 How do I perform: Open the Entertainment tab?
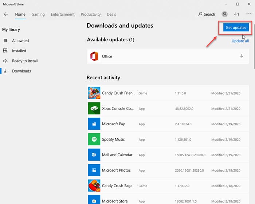pyautogui.click(x=63, y=14)
